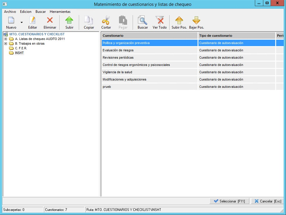Click the Cortar scissors icon
Screen dimensions: 286x215
click(x=106, y=20)
